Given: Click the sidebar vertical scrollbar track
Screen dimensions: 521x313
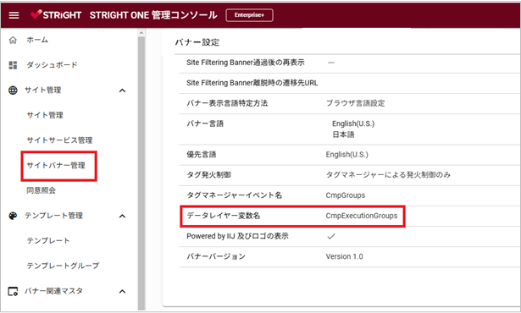Looking at the screenshot, I should point(141,173).
